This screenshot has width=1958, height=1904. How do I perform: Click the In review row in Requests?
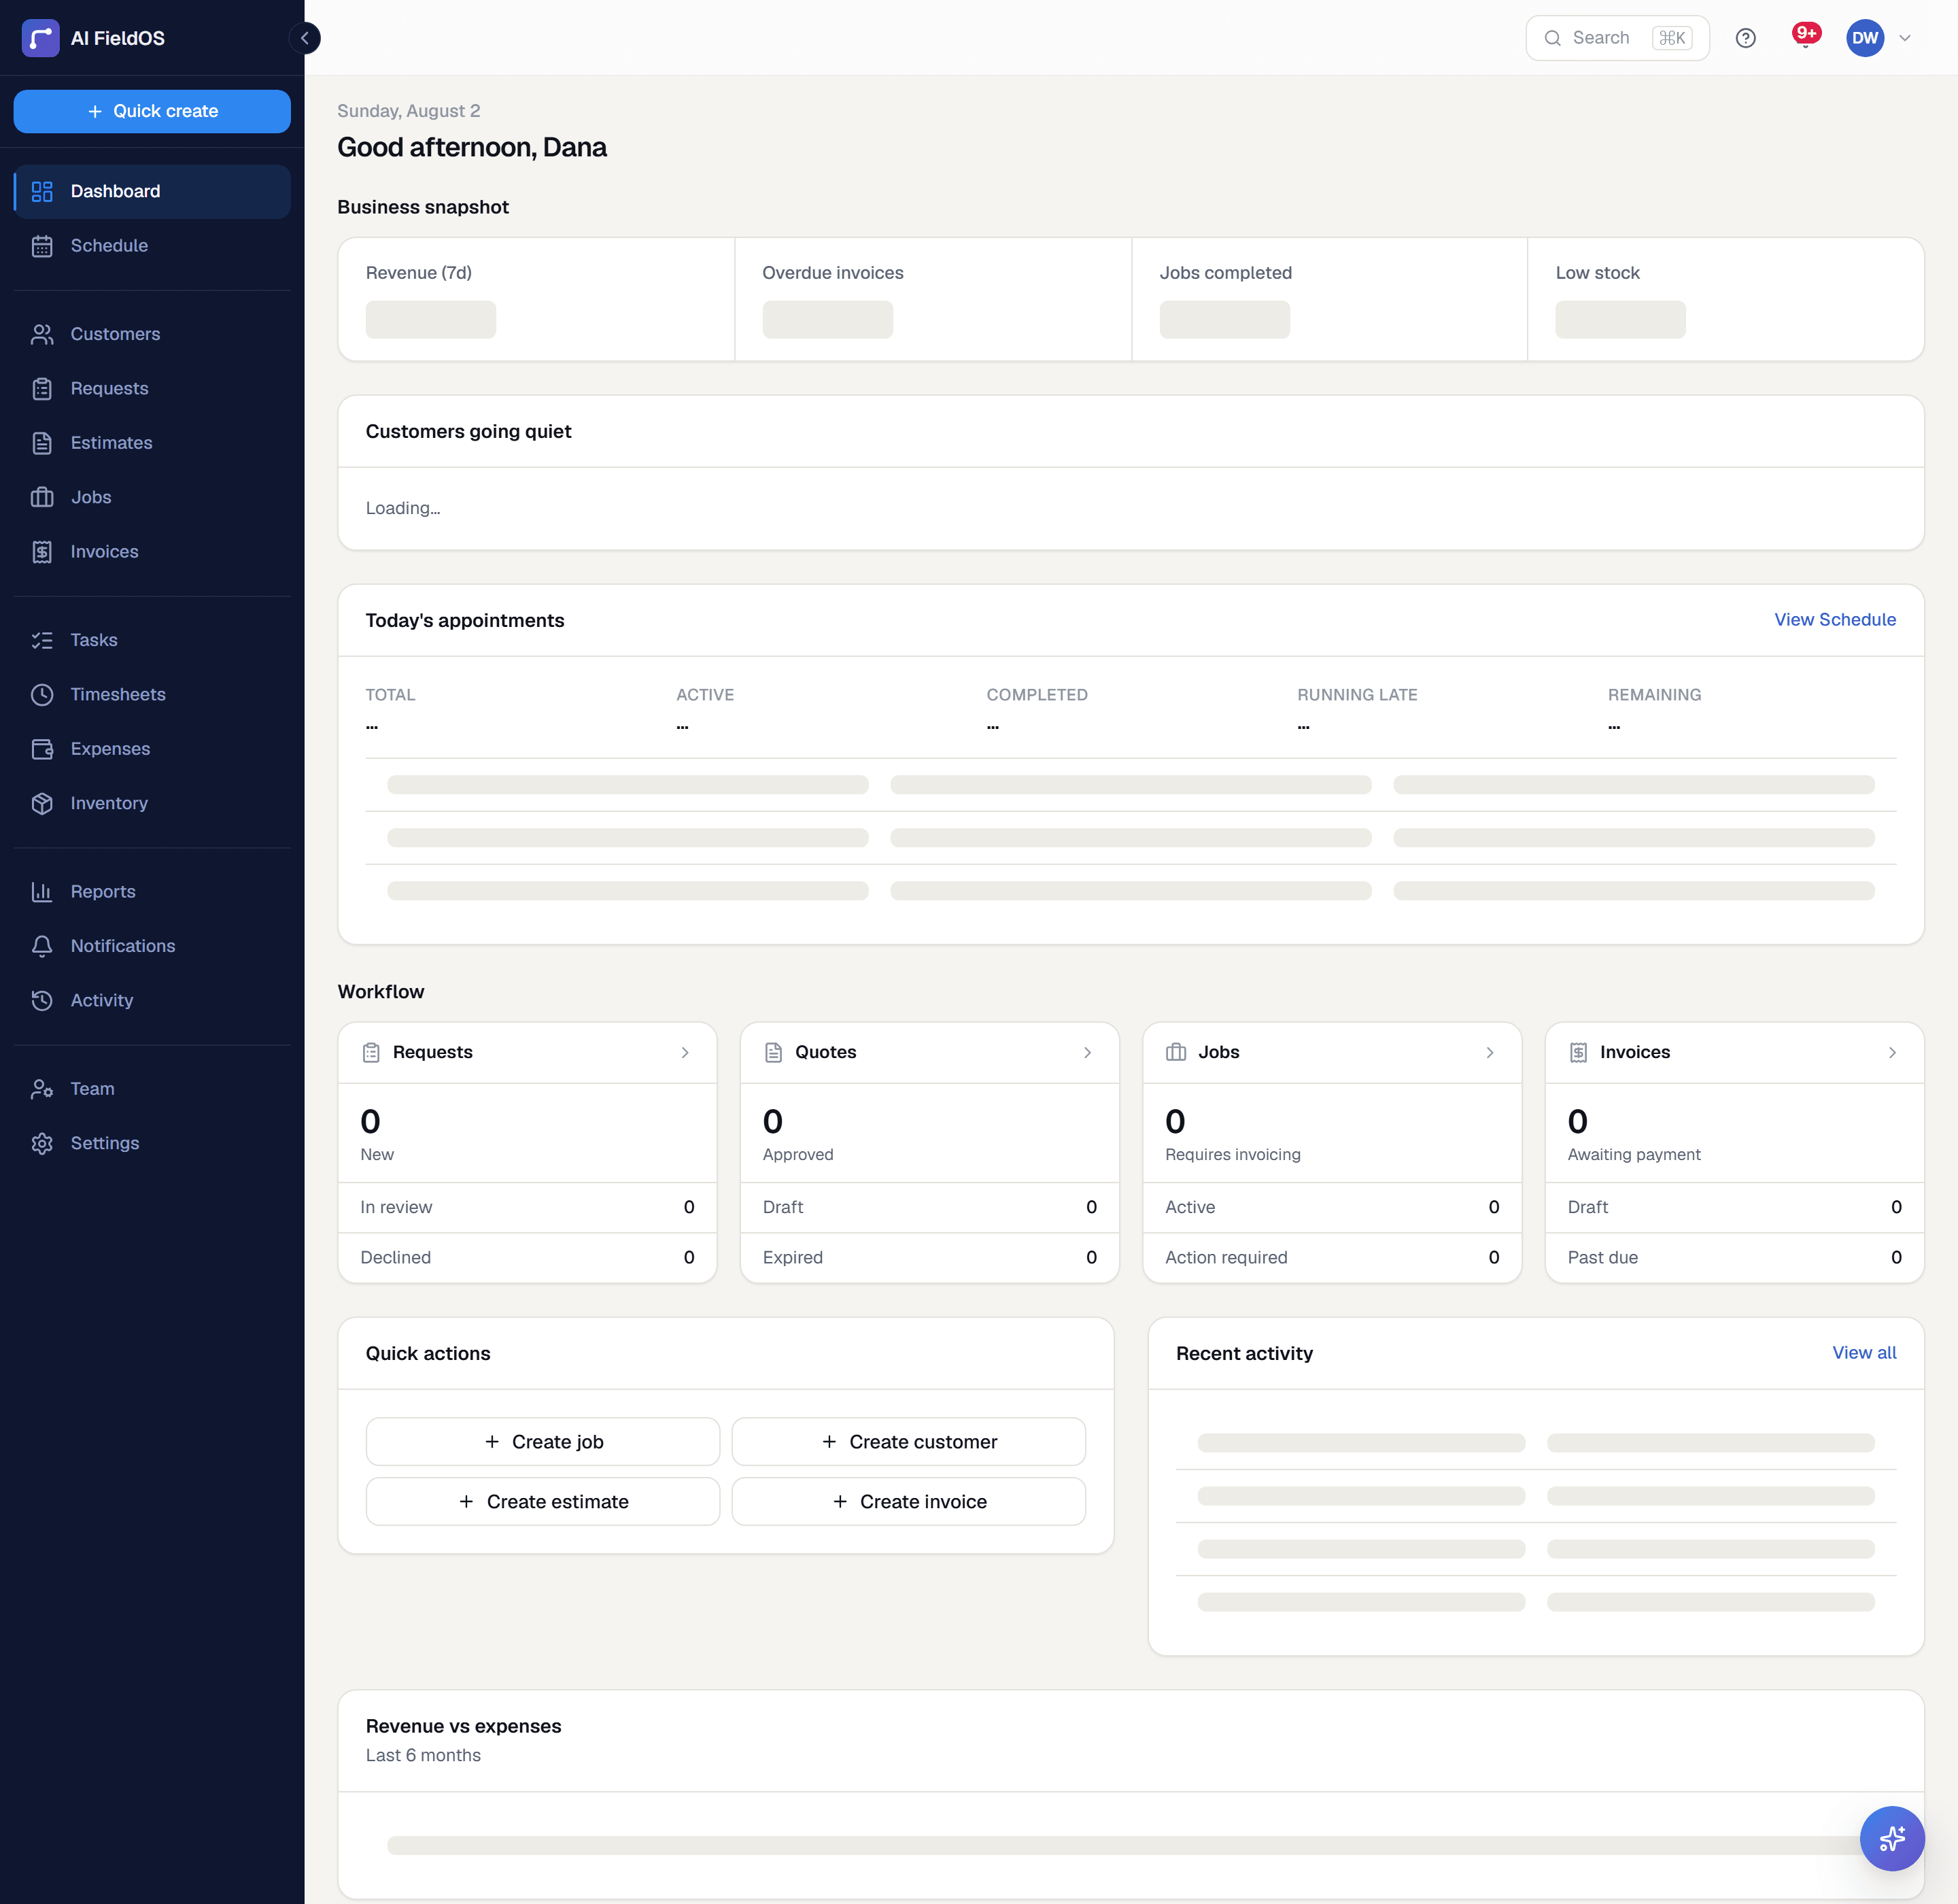(x=528, y=1207)
